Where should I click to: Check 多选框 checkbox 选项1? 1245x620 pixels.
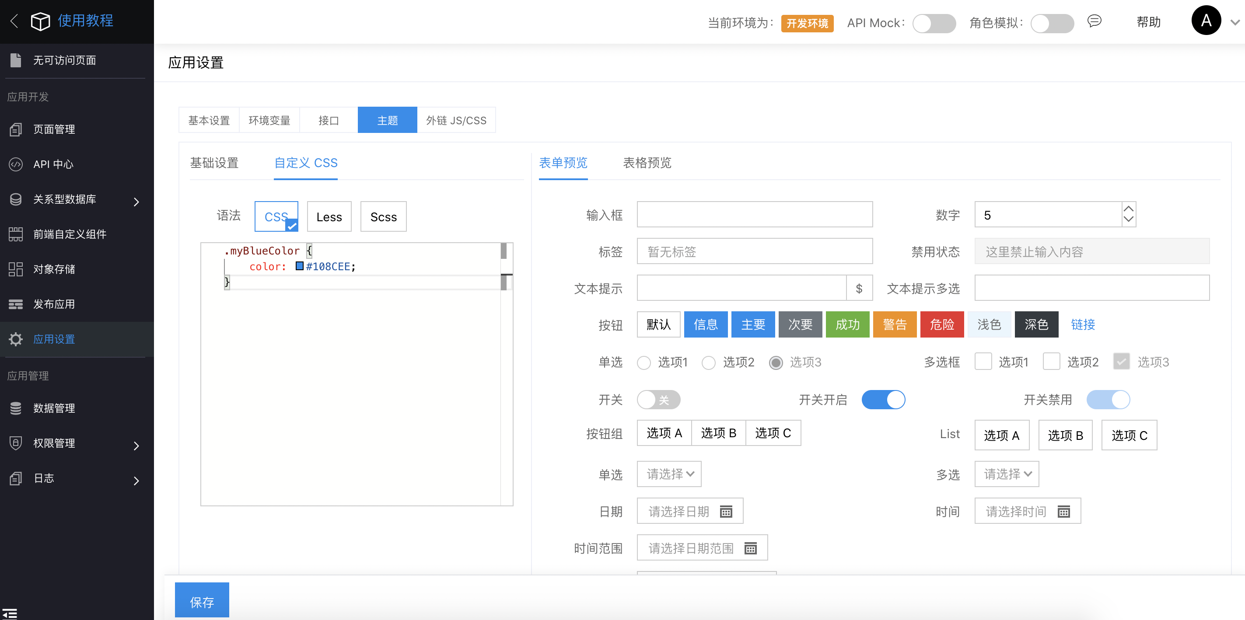[x=983, y=361]
